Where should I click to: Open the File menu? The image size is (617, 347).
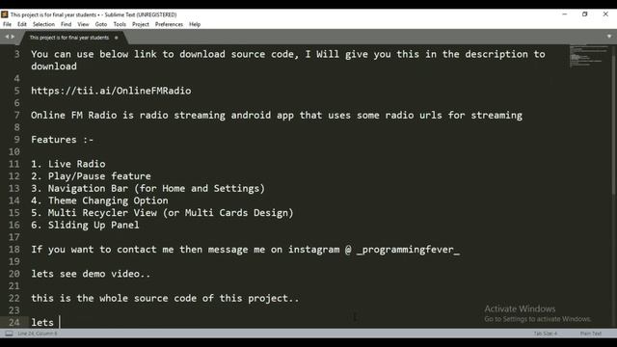click(x=7, y=24)
